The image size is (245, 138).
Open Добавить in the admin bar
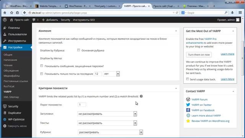click(x=50, y=20)
